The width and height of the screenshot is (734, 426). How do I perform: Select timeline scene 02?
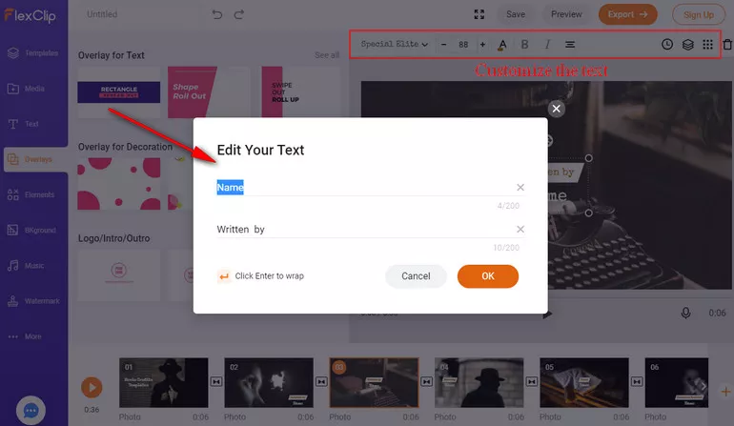pos(269,383)
